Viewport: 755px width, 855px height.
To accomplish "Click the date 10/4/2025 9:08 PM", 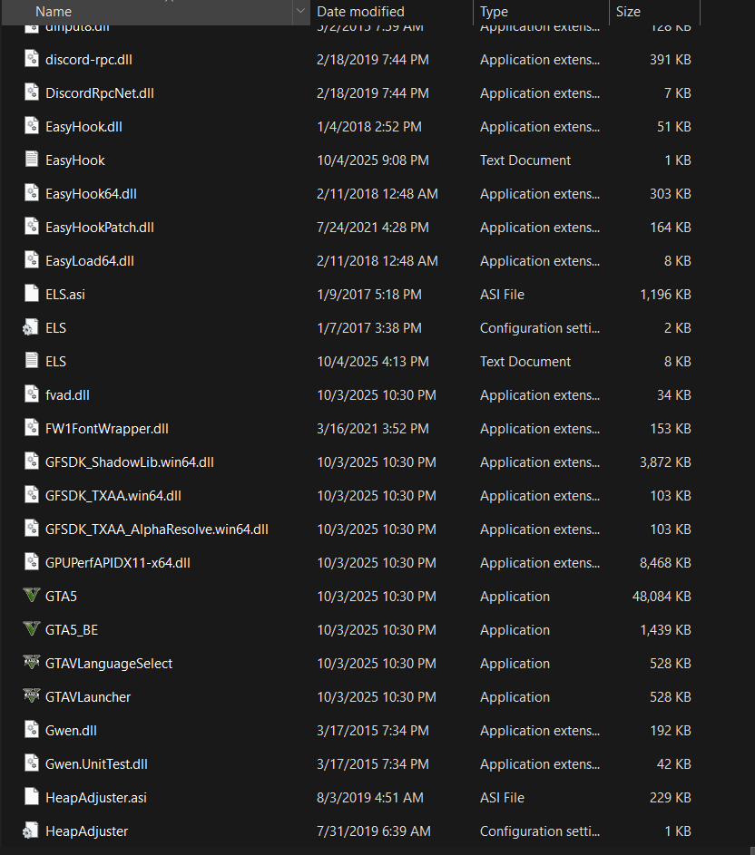I will [x=373, y=160].
